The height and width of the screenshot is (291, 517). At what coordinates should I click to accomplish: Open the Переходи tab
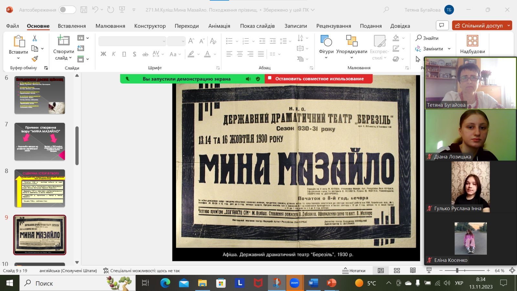(x=187, y=26)
